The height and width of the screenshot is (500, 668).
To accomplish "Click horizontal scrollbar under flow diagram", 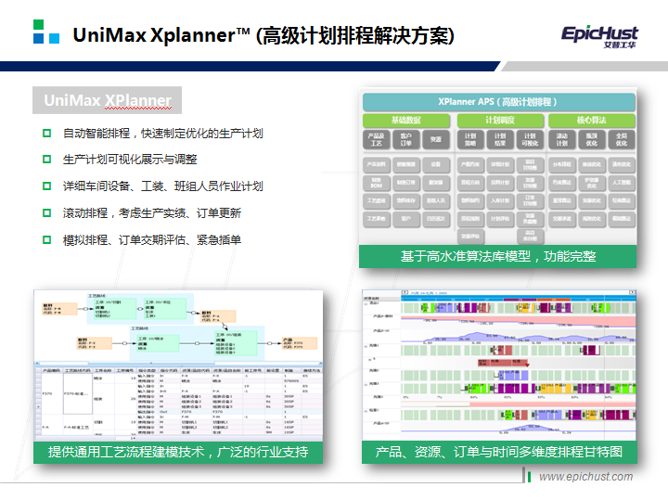I will (178, 364).
